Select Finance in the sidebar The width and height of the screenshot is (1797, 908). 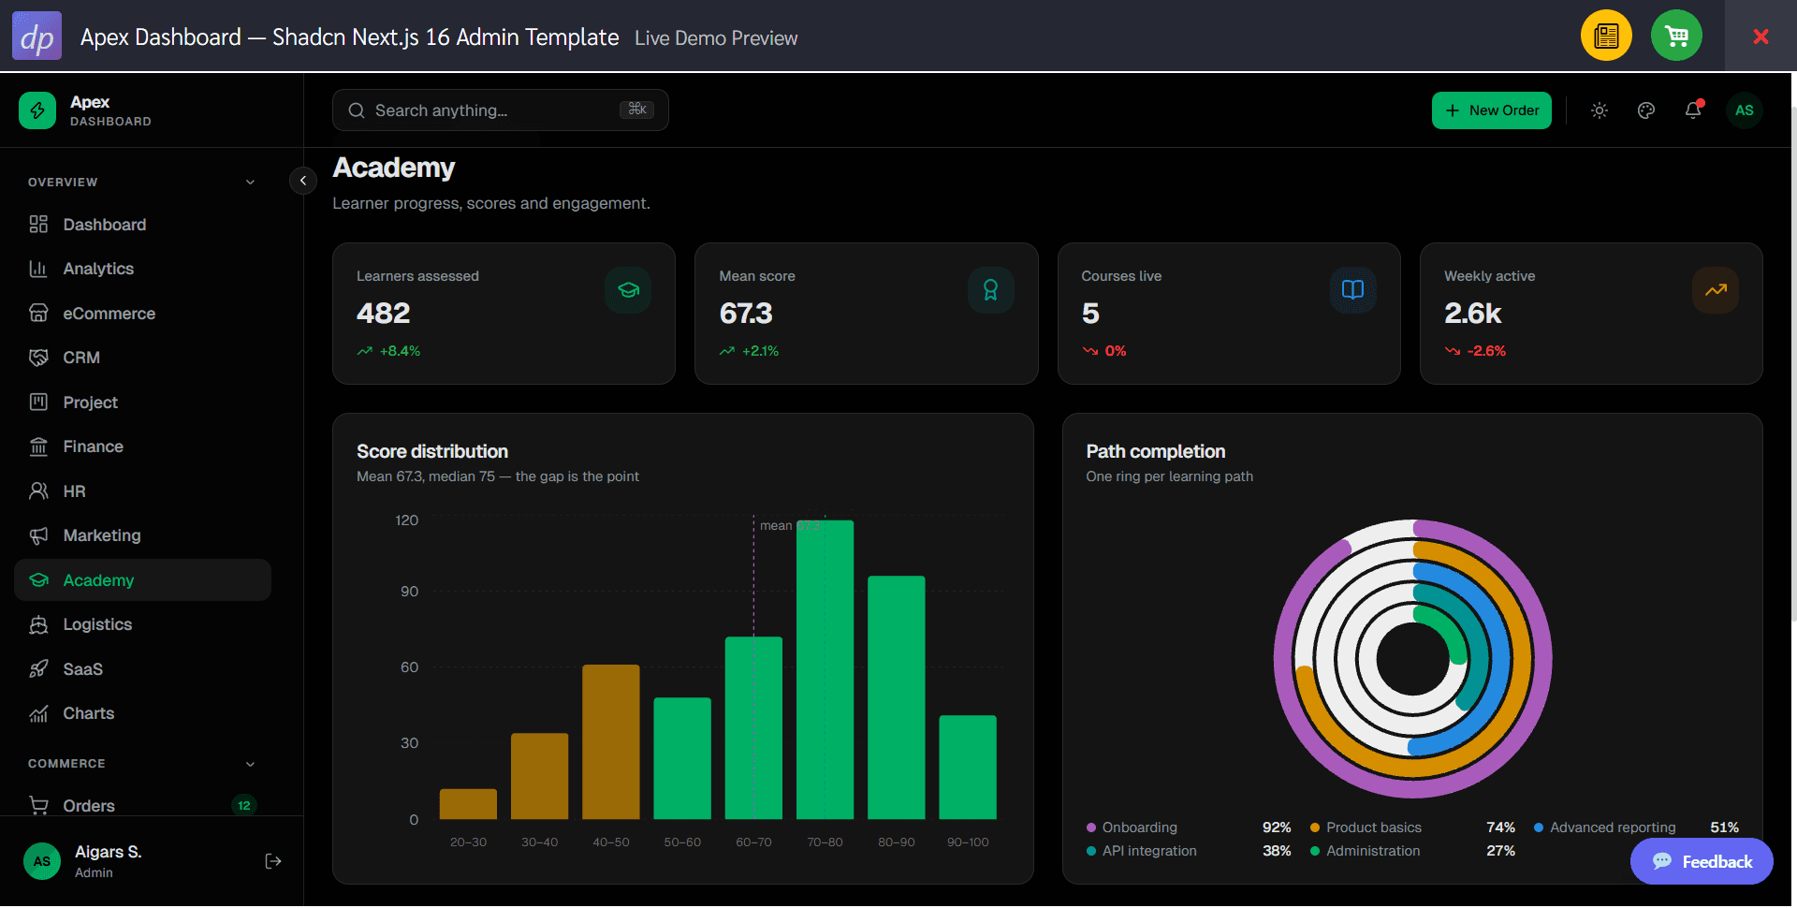(x=142, y=447)
